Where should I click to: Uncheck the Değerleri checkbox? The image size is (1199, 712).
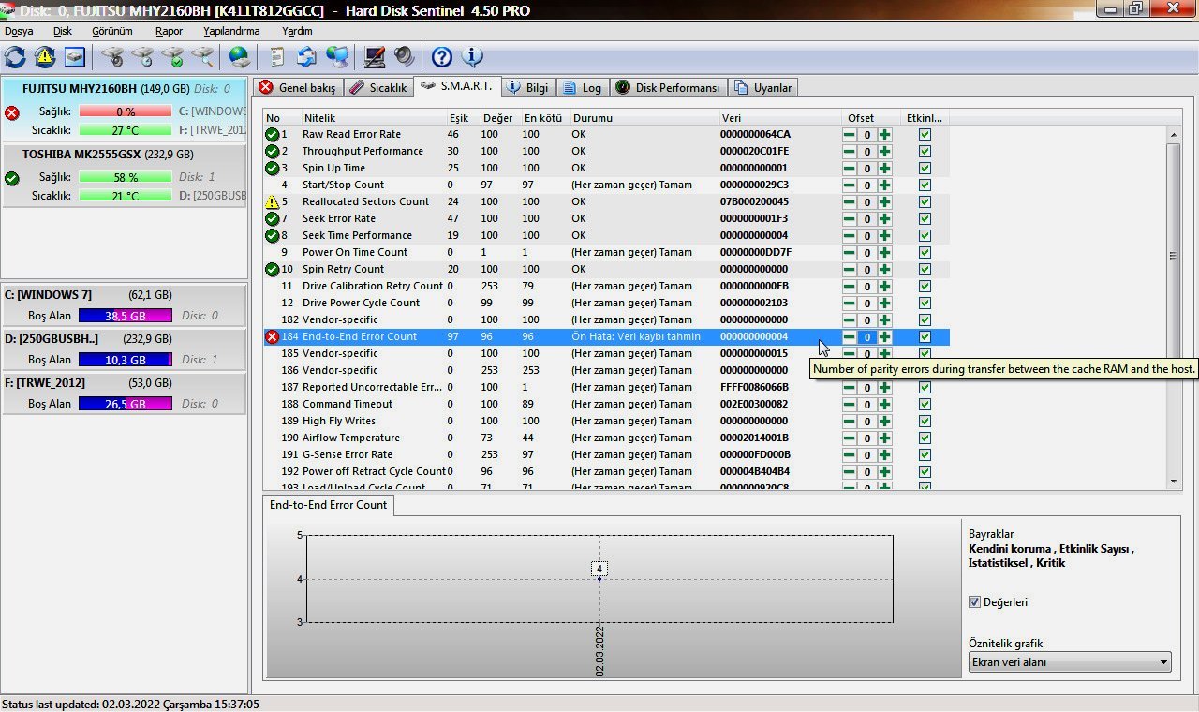(974, 602)
